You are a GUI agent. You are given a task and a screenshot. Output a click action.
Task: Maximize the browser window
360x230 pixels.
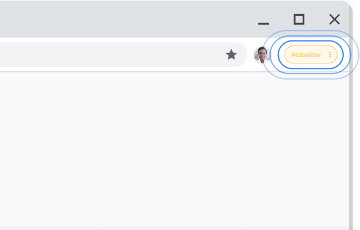coord(299,20)
